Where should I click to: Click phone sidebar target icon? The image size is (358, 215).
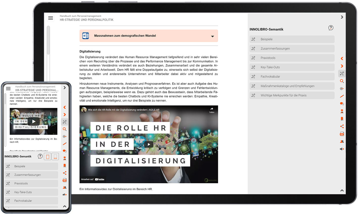[65, 137]
